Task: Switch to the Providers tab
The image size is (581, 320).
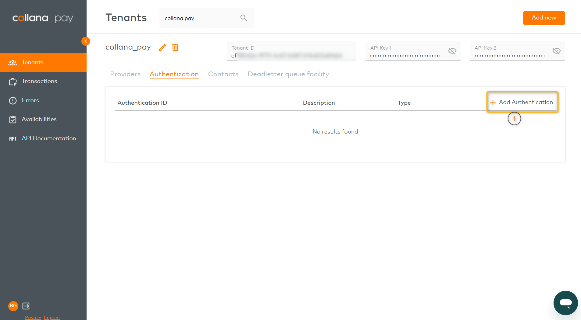Action: 125,74
